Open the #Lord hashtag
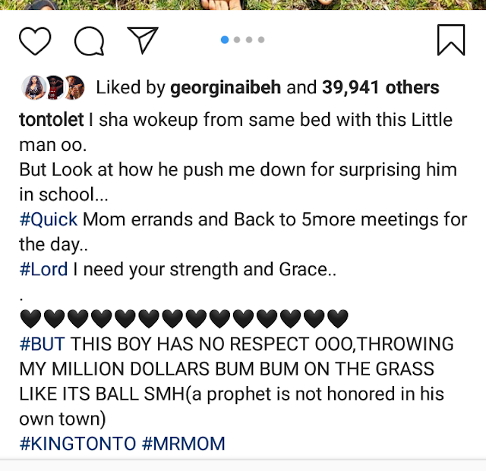The height and width of the screenshot is (471, 486). (43, 269)
